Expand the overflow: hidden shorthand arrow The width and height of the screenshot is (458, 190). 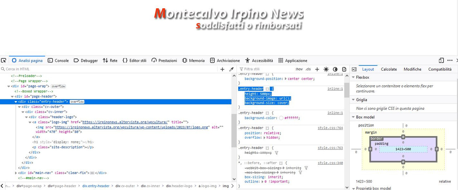pos(265,138)
